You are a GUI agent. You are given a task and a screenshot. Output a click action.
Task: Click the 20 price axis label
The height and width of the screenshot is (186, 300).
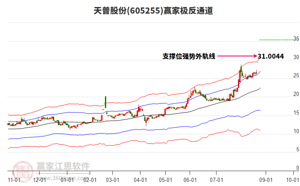[296, 94]
